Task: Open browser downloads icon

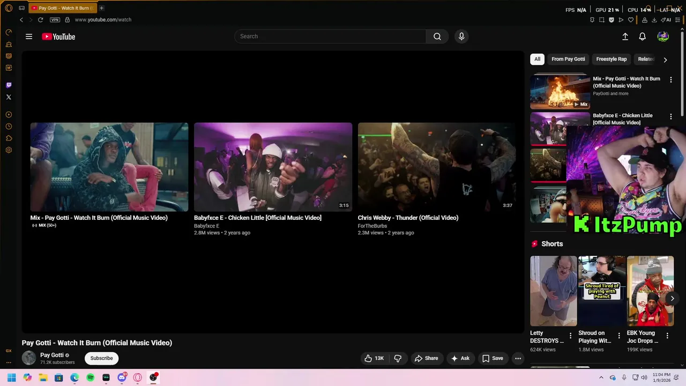Action: 654,20
